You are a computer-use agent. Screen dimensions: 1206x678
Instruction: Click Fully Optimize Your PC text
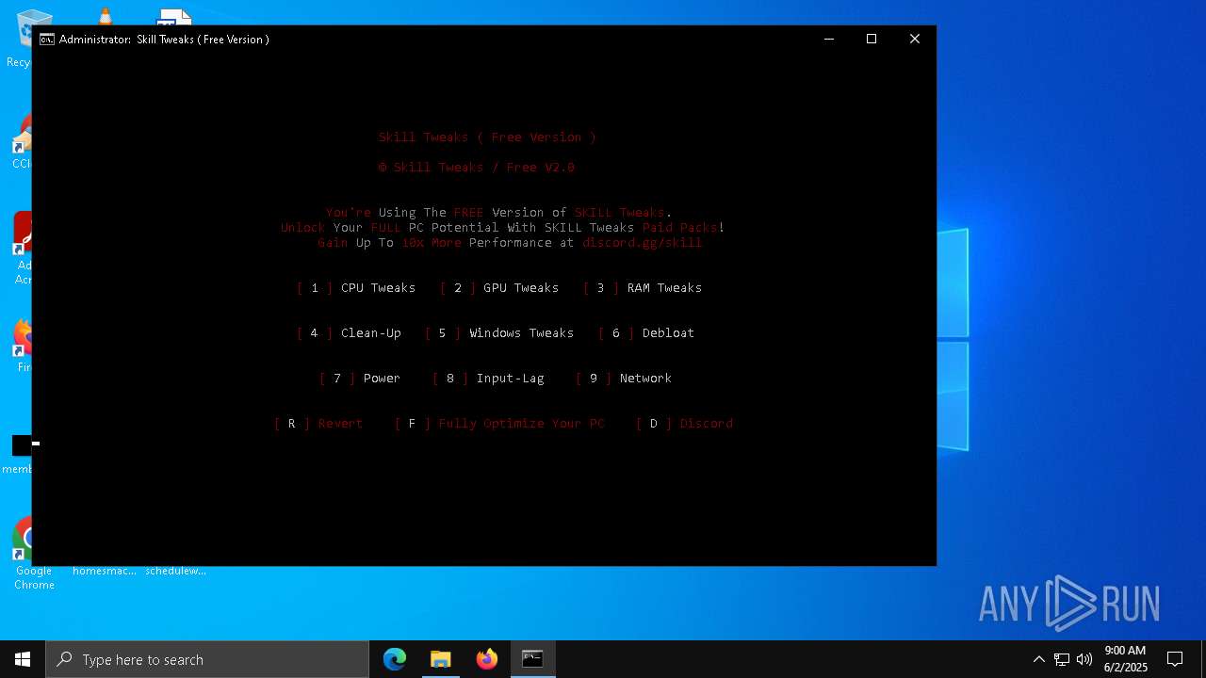(x=521, y=424)
